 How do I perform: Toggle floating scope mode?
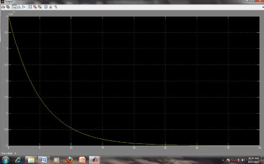tap(46, 7)
